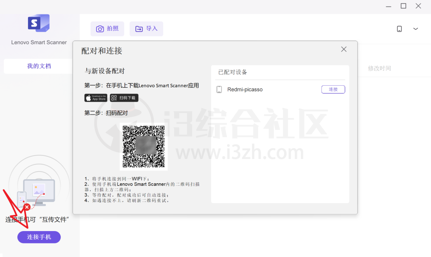This screenshot has height=257, width=431.
Task: Click the 拍照 camera button
Action: click(x=107, y=29)
